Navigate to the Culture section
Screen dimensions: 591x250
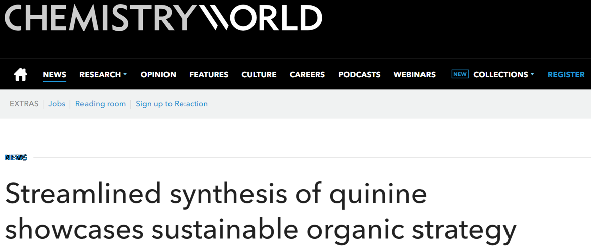click(259, 74)
